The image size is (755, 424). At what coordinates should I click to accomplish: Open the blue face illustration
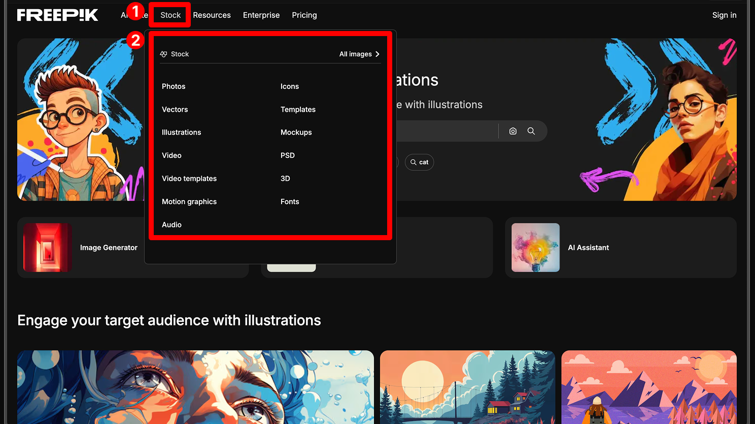[x=195, y=387]
